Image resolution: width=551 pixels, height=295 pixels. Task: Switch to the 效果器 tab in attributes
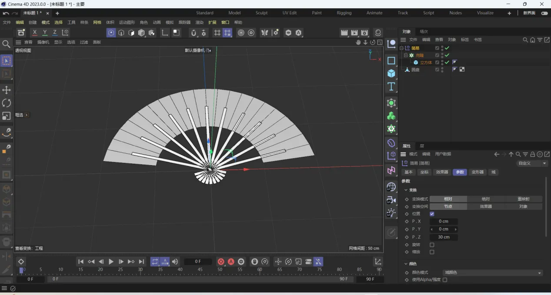tap(442, 172)
